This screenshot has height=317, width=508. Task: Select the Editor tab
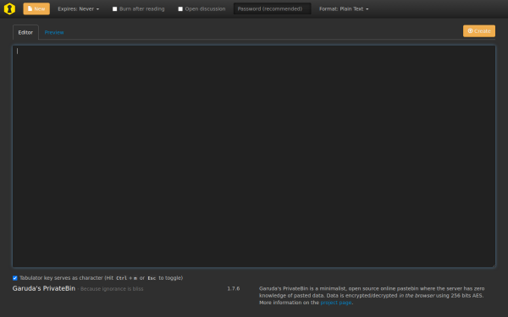(25, 32)
